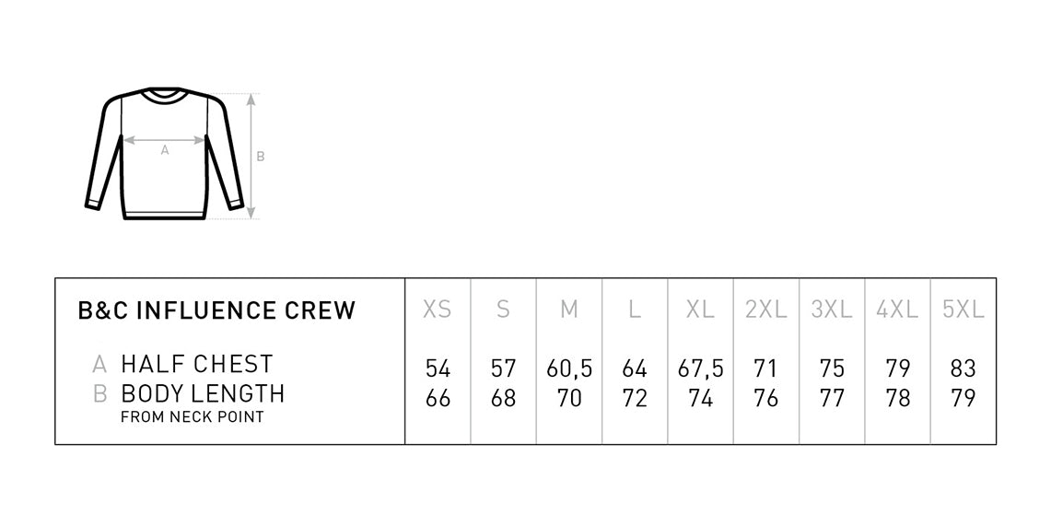1051x526 pixels.
Task: Select the 5XL size column header
Action: coord(963,310)
